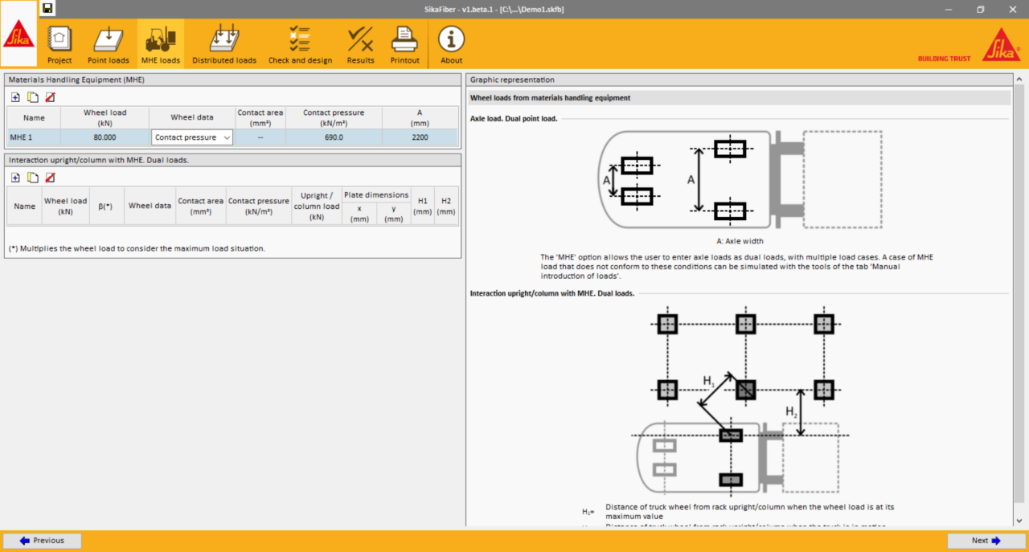Edit Contact pressure value 690.0
Image resolution: width=1029 pixels, height=552 pixels.
[x=334, y=137]
